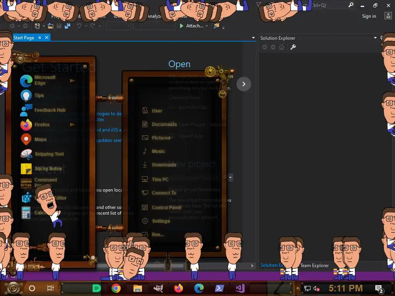Switch to the Team Explorer tab

[x=314, y=265]
